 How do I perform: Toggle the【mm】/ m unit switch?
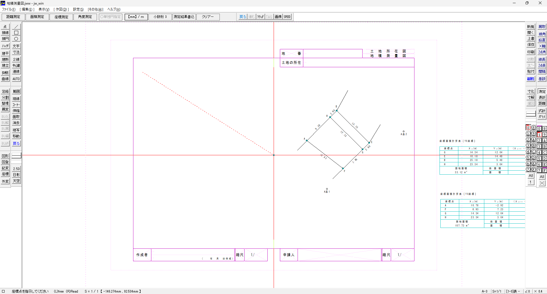136,17
